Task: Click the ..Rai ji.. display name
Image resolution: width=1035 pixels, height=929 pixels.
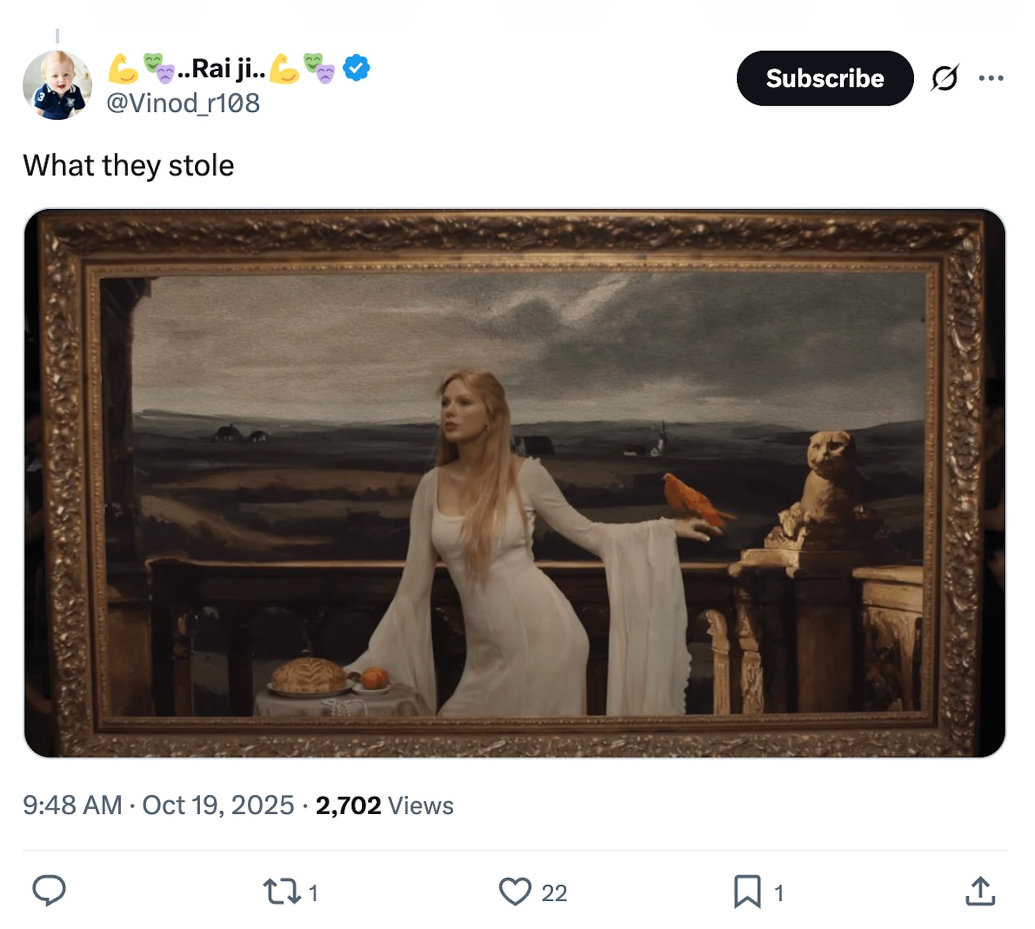Action: click(x=221, y=68)
